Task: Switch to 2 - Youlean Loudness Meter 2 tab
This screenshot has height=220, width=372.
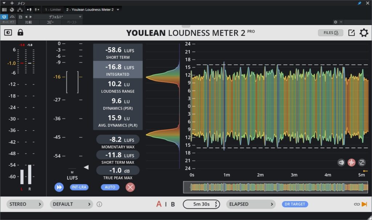Action: [90, 10]
